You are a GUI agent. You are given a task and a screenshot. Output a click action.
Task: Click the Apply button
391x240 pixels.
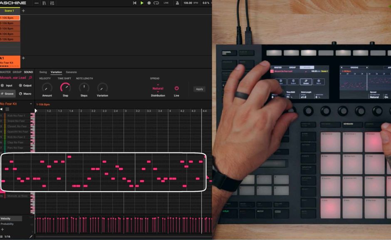click(200, 89)
